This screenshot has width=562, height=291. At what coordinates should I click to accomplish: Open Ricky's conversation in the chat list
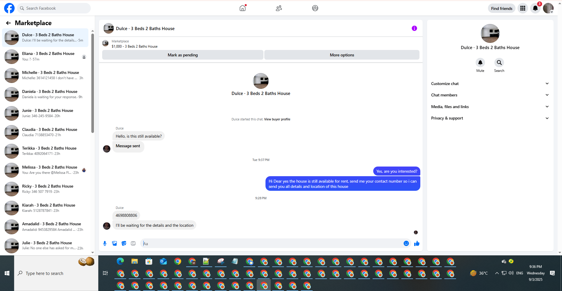point(45,189)
